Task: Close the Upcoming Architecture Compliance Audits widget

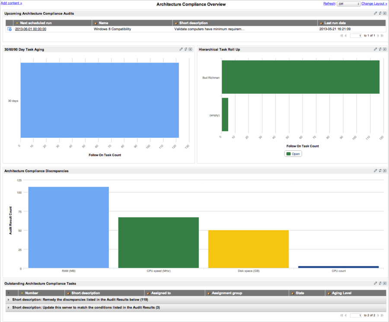Action: [x=385, y=13]
